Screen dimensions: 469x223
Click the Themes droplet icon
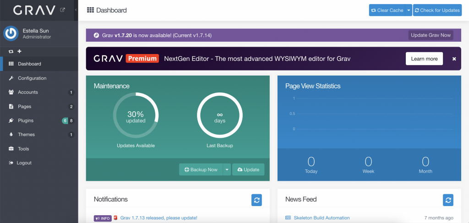[11, 135]
